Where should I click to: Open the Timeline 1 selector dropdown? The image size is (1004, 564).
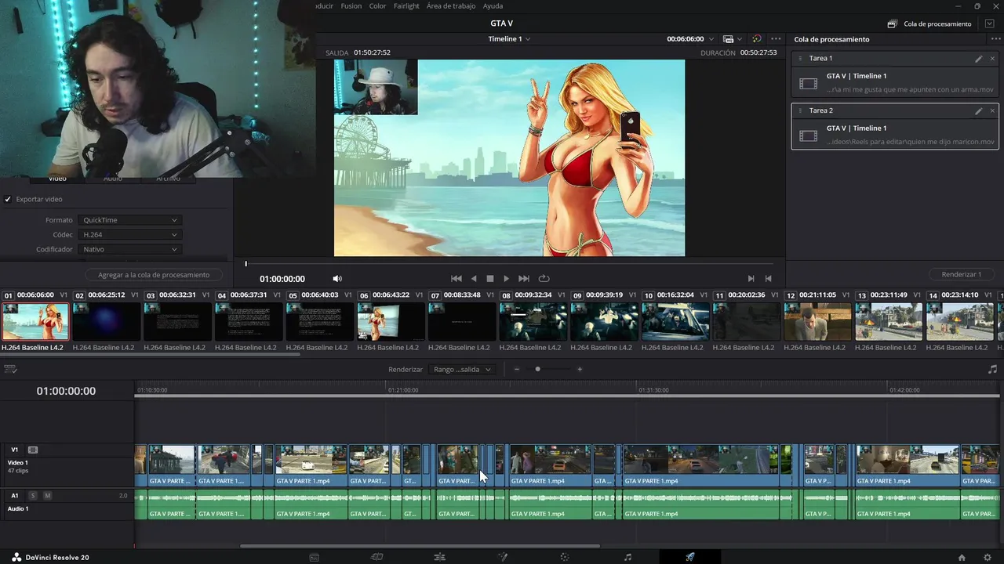click(509, 39)
